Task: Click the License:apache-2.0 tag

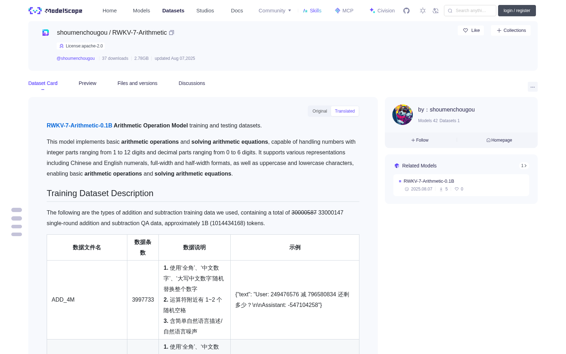Action: (x=81, y=46)
